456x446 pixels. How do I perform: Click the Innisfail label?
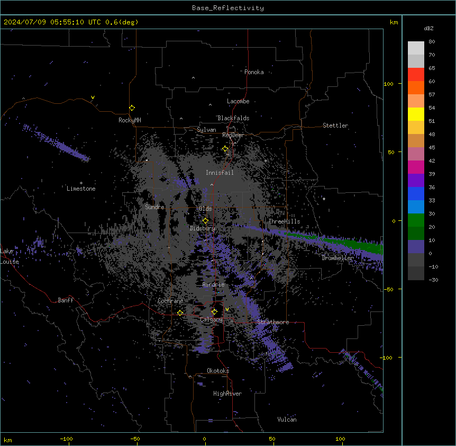(220, 173)
